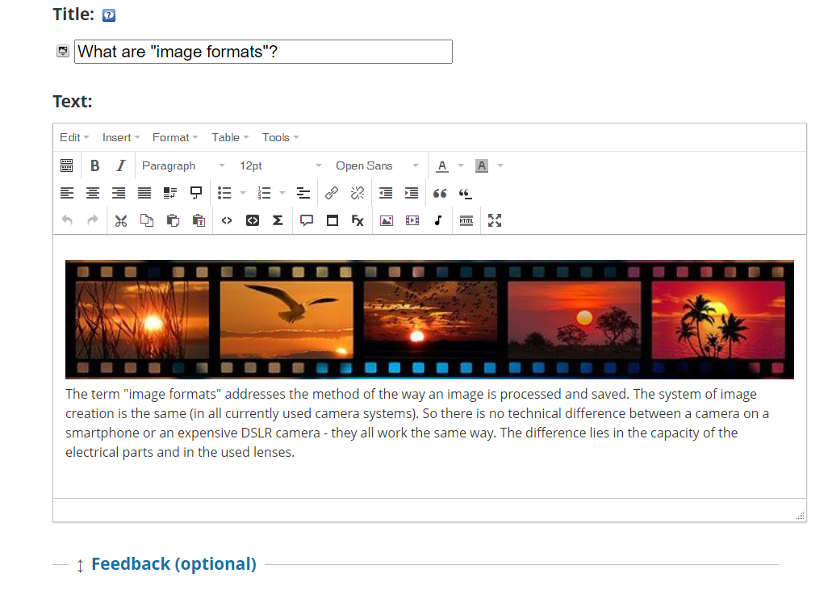Viewport: 828px width, 590px height.
Task: Apply italic formatting
Action: pos(121,165)
